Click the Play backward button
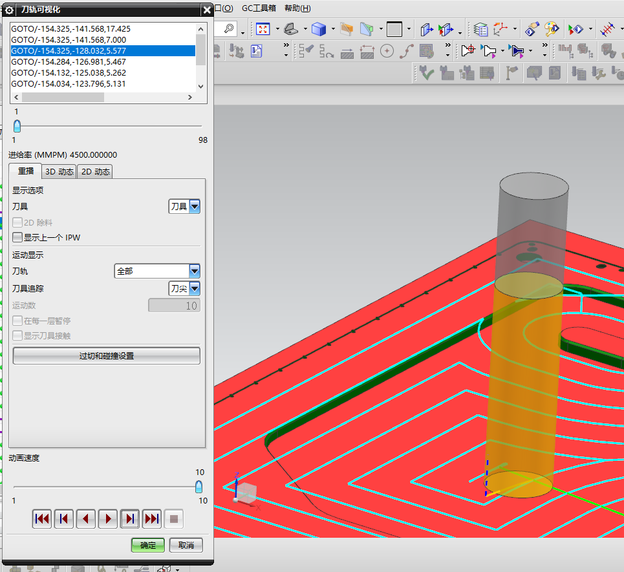 coord(86,518)
